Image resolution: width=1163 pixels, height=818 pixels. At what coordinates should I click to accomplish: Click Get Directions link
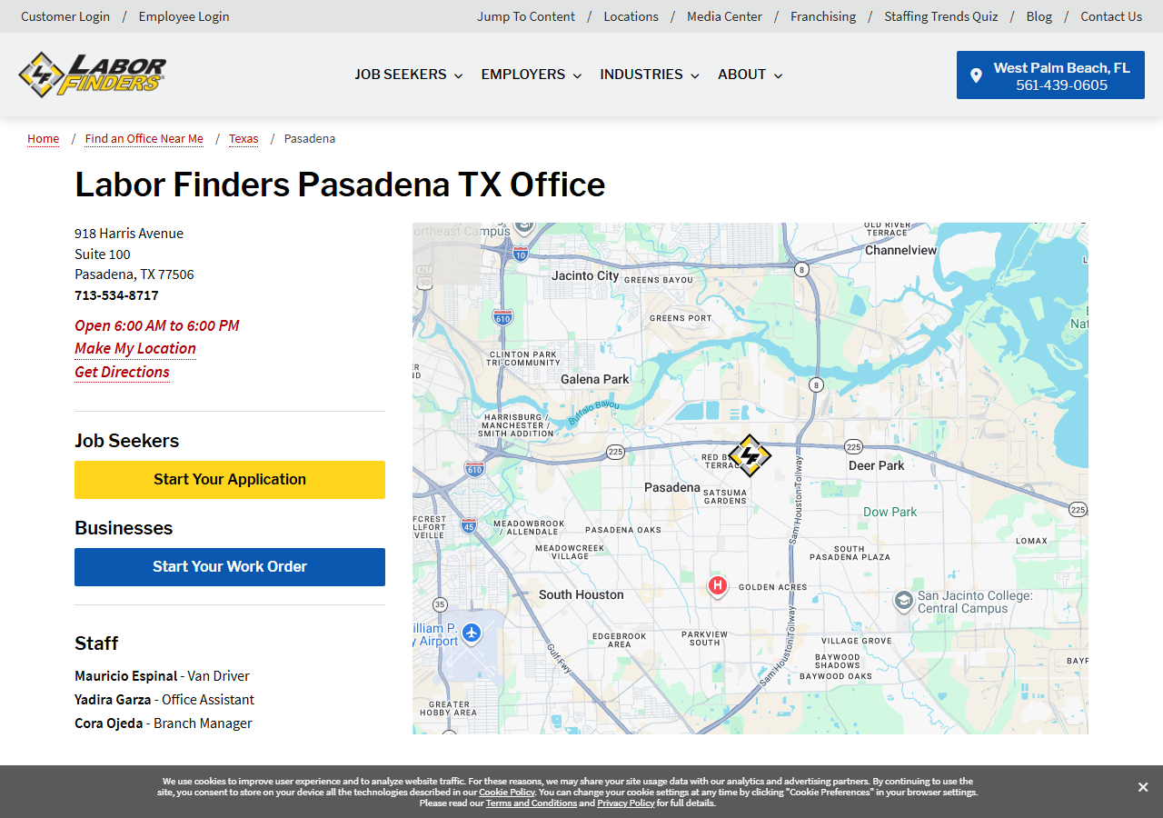[122, 372]
